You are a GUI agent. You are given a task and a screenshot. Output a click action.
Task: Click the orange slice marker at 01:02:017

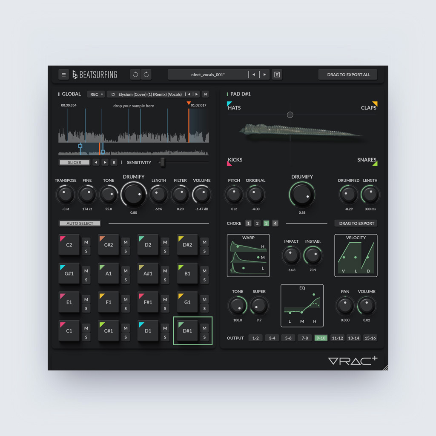[x=189, y=103]
